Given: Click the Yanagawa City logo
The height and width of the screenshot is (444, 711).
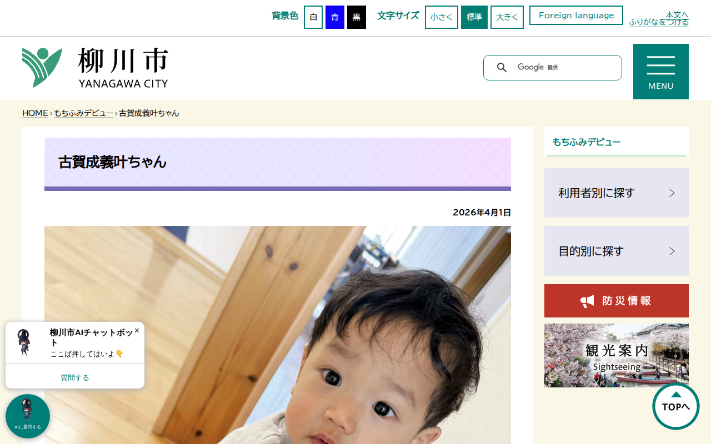Looking at the screenshot, I should click(x=95, y=68).
